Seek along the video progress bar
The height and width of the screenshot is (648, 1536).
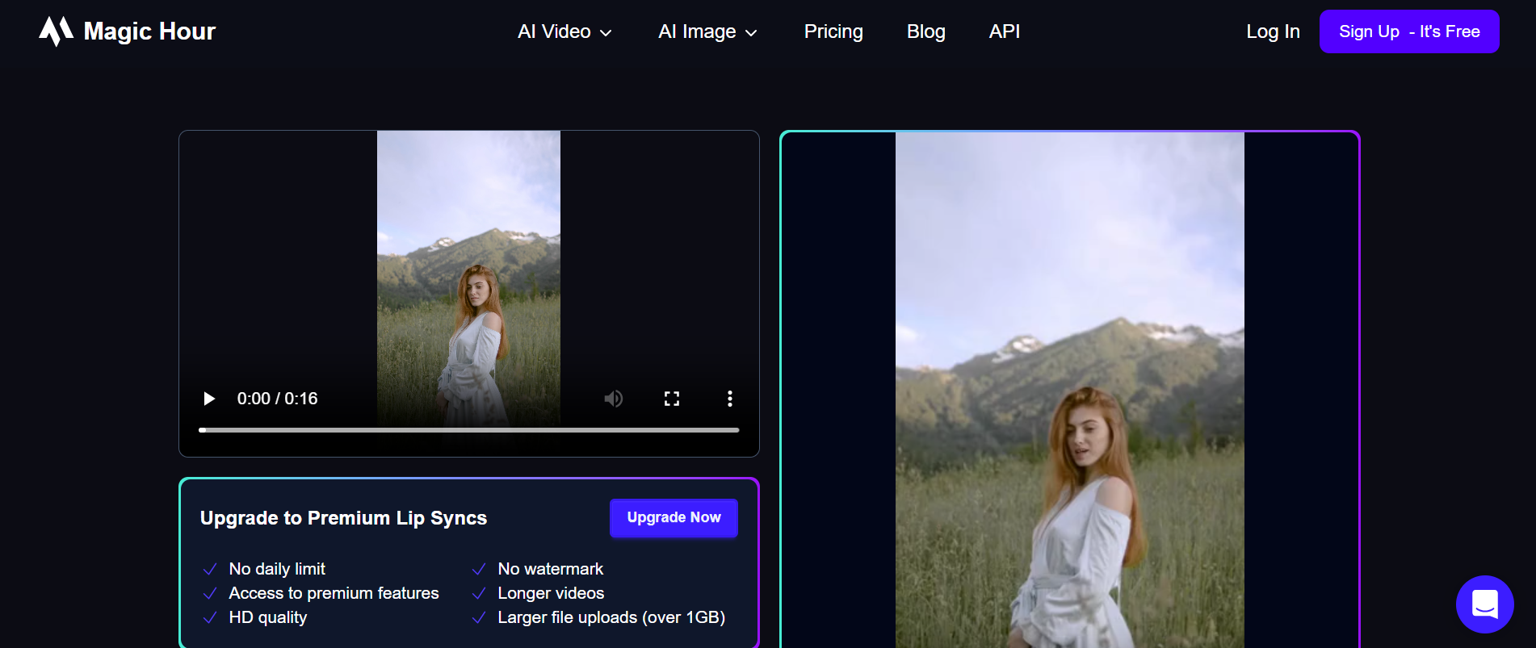pos(469,430)
